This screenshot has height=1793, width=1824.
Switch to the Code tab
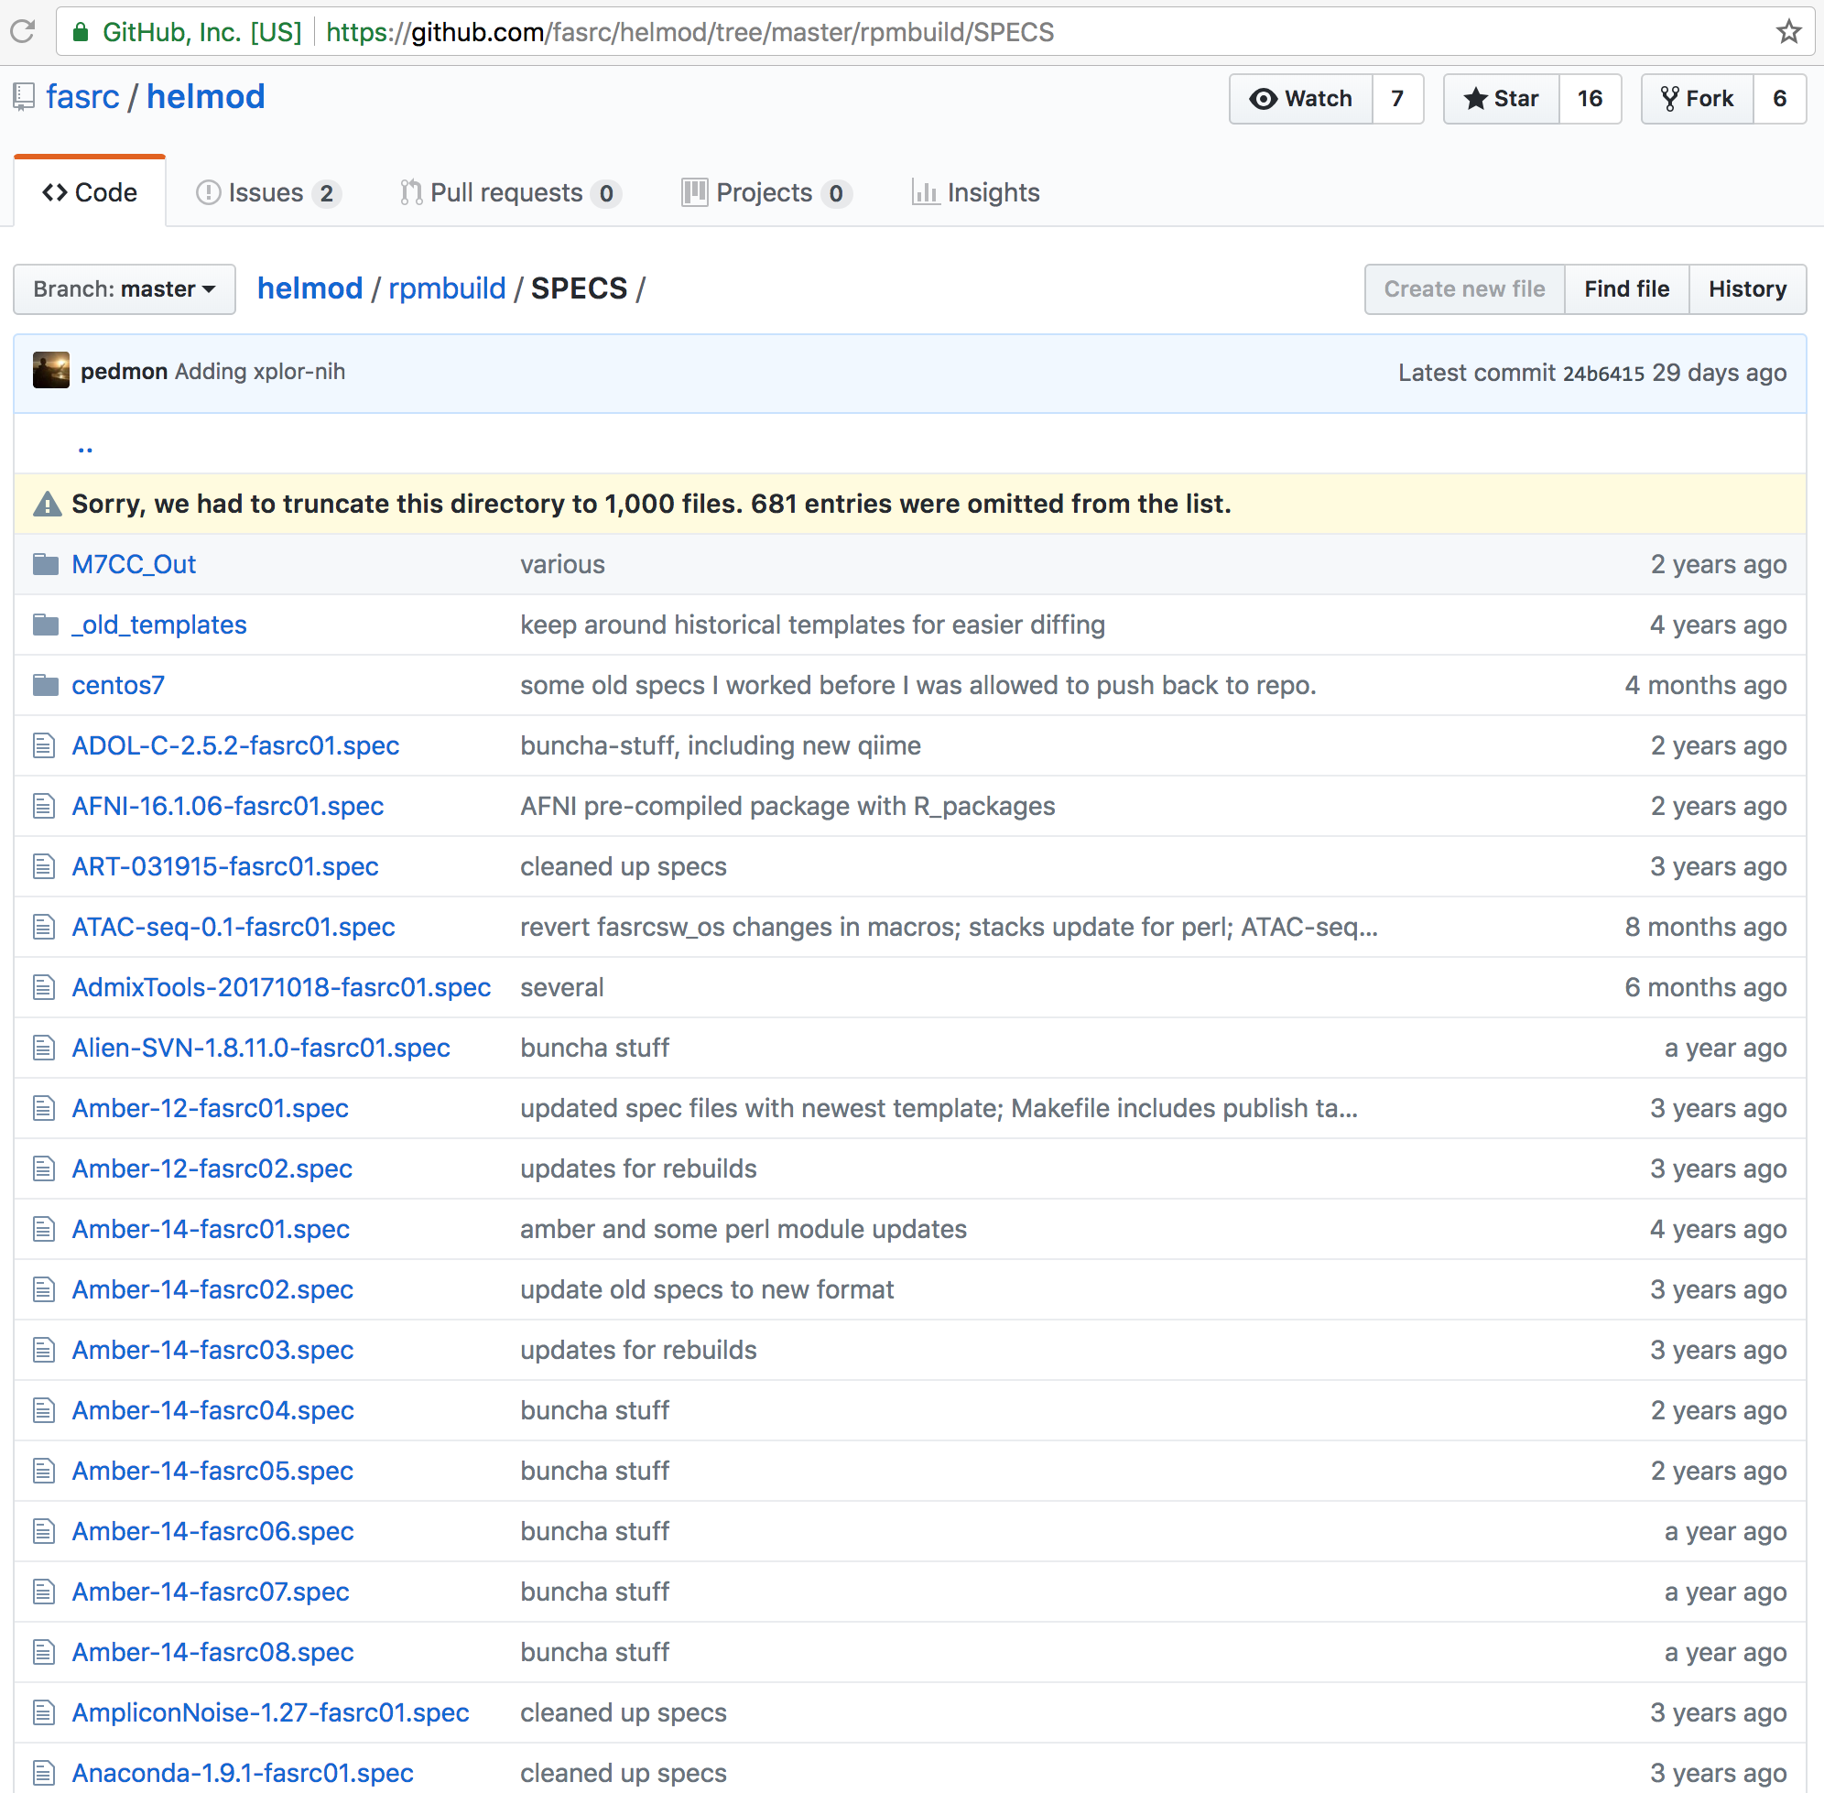90,192
